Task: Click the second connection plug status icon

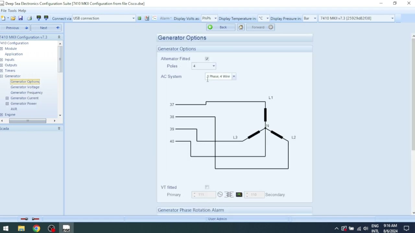Action: point(36,219)
